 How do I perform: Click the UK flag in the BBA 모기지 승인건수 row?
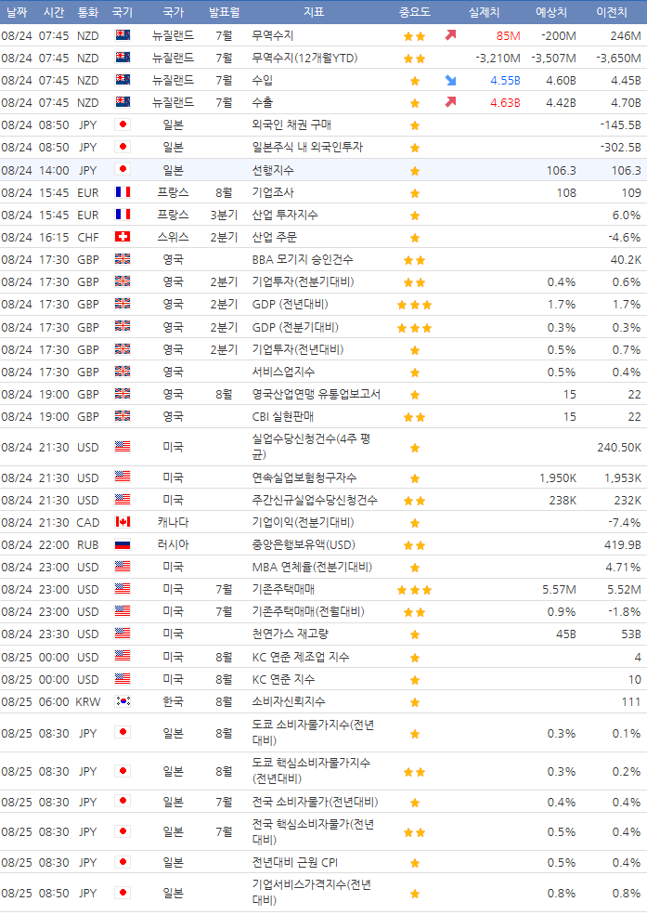pyautogui.click(x=123, y=259)
